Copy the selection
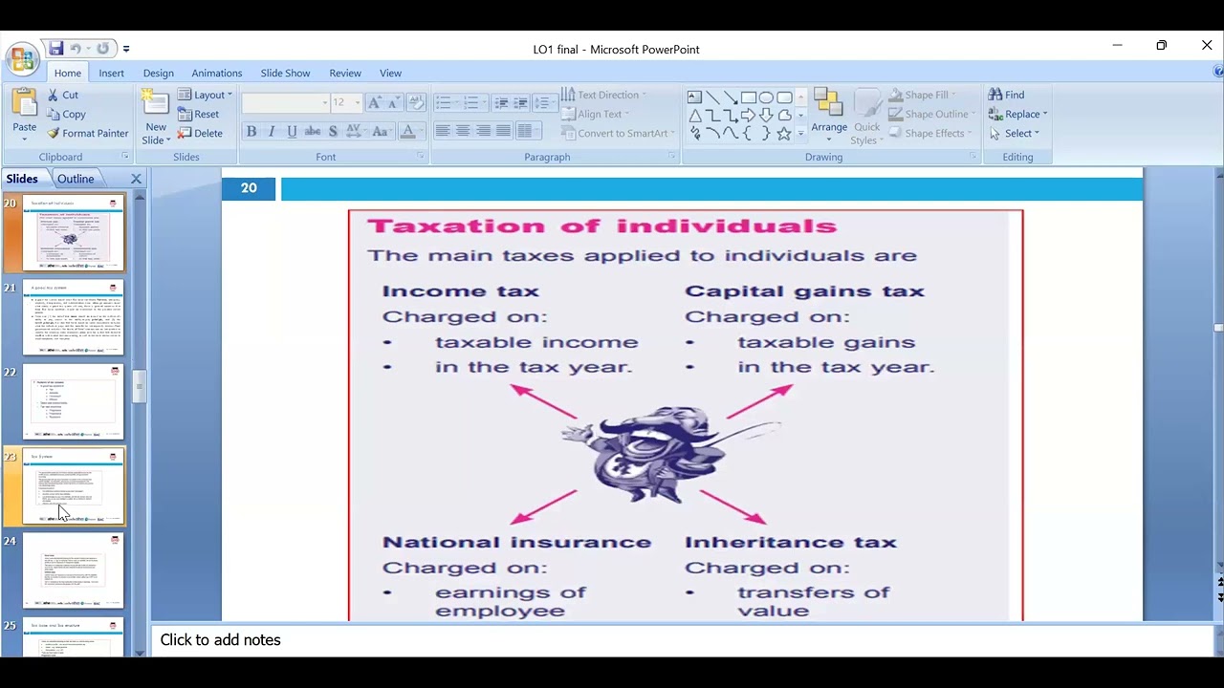Viewport: 1224px width, 688px height. pyautogui.click(x=66, y=114)
